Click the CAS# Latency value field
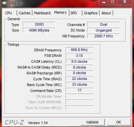This screenshot has height=127, width=134. click(79, 61)
